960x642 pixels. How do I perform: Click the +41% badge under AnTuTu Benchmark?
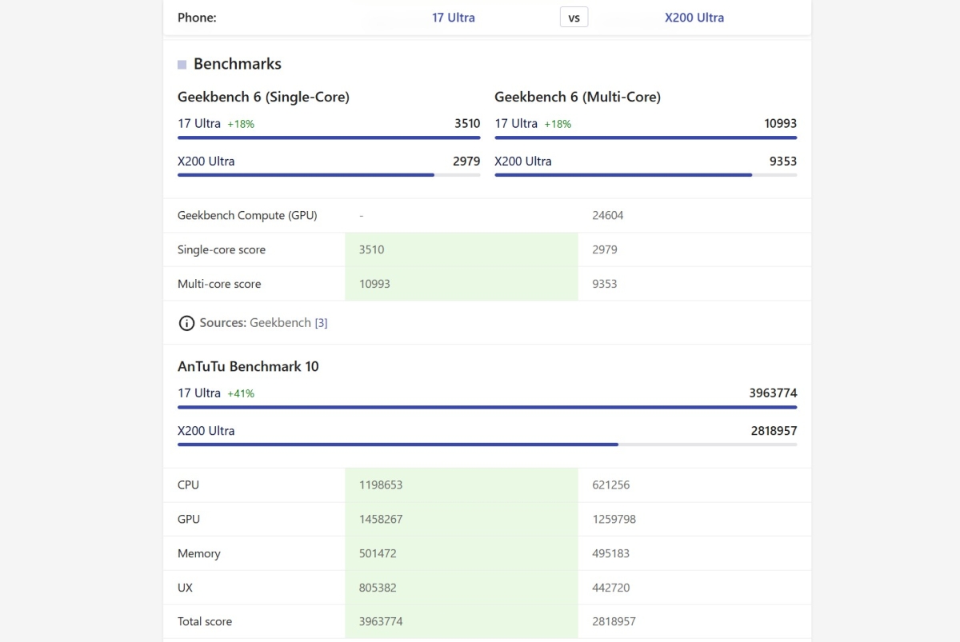[x=241, y=393]
